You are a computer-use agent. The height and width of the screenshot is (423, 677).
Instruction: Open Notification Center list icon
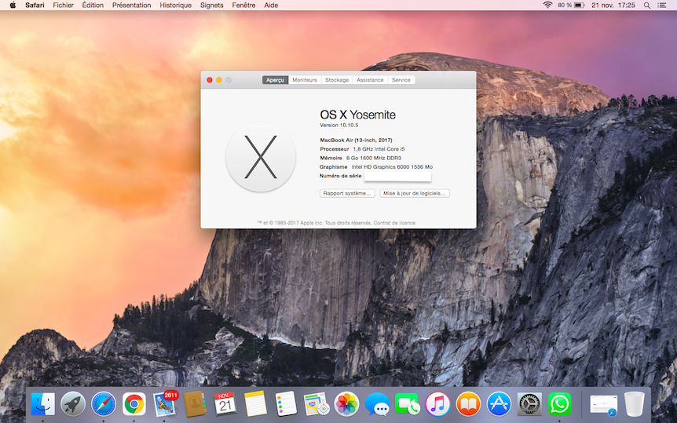pos(661,5)
